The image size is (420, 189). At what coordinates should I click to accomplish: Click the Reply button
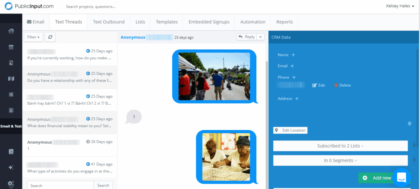[x=247, y=37]
